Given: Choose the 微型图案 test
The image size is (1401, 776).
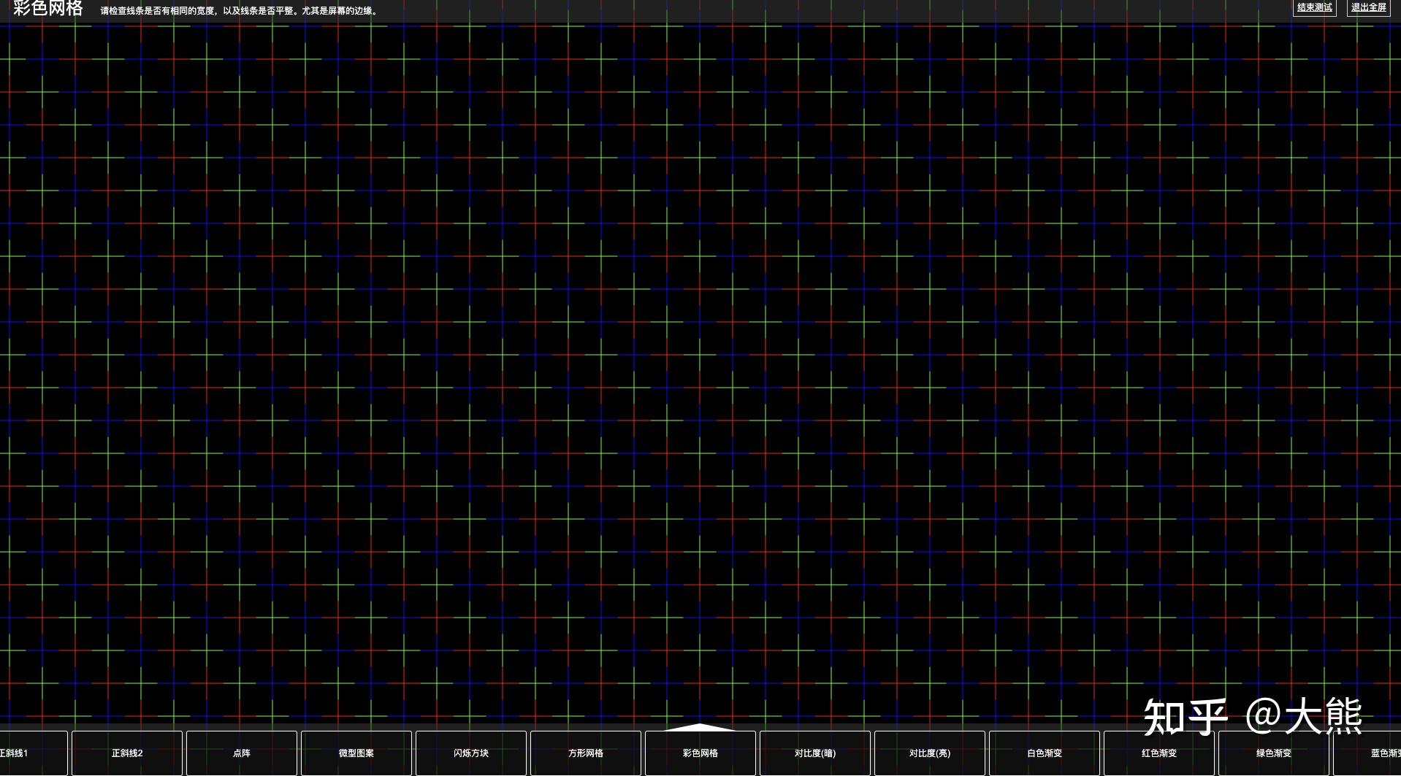Looking at the screenshot, I should pos(356,753).
